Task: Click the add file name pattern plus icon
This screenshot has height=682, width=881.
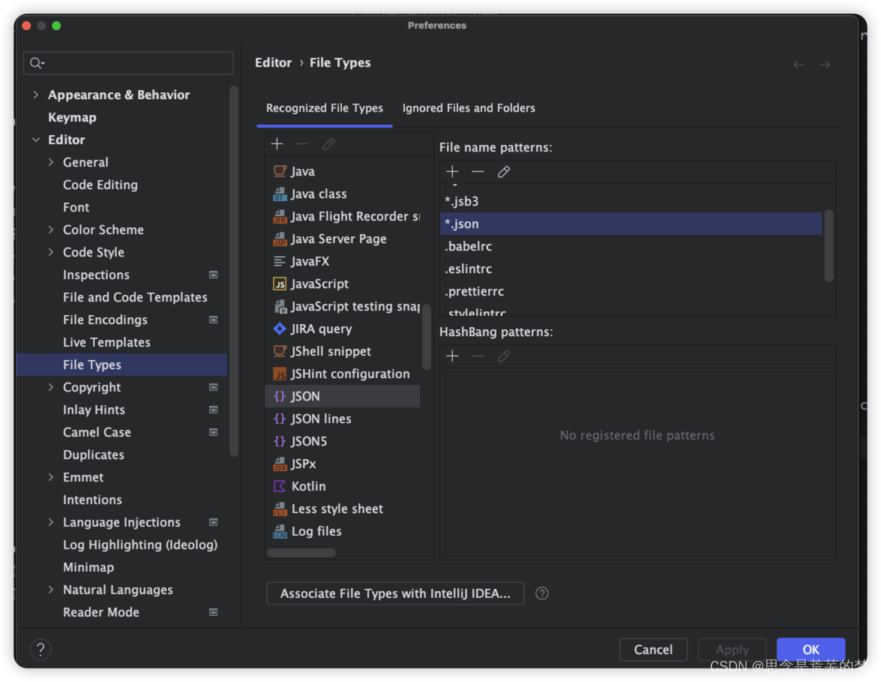Action: [452, 172]
